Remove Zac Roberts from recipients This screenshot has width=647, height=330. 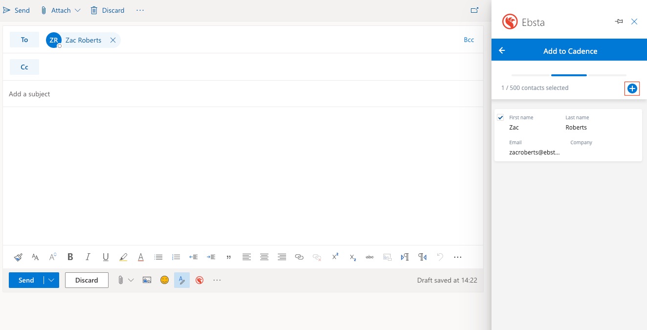point(113,40)
